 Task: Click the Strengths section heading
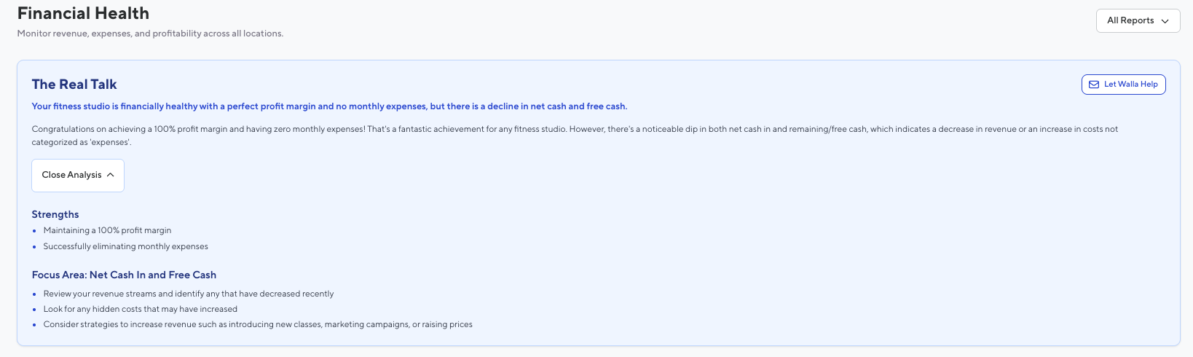55,214
